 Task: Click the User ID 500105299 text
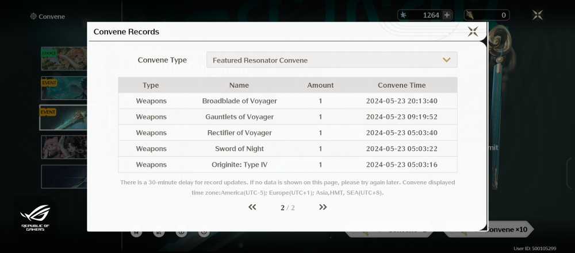535,248
